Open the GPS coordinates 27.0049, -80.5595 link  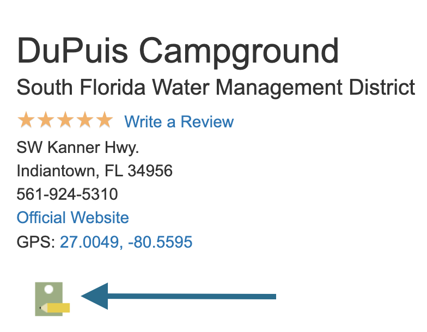[x=126, y=242]
